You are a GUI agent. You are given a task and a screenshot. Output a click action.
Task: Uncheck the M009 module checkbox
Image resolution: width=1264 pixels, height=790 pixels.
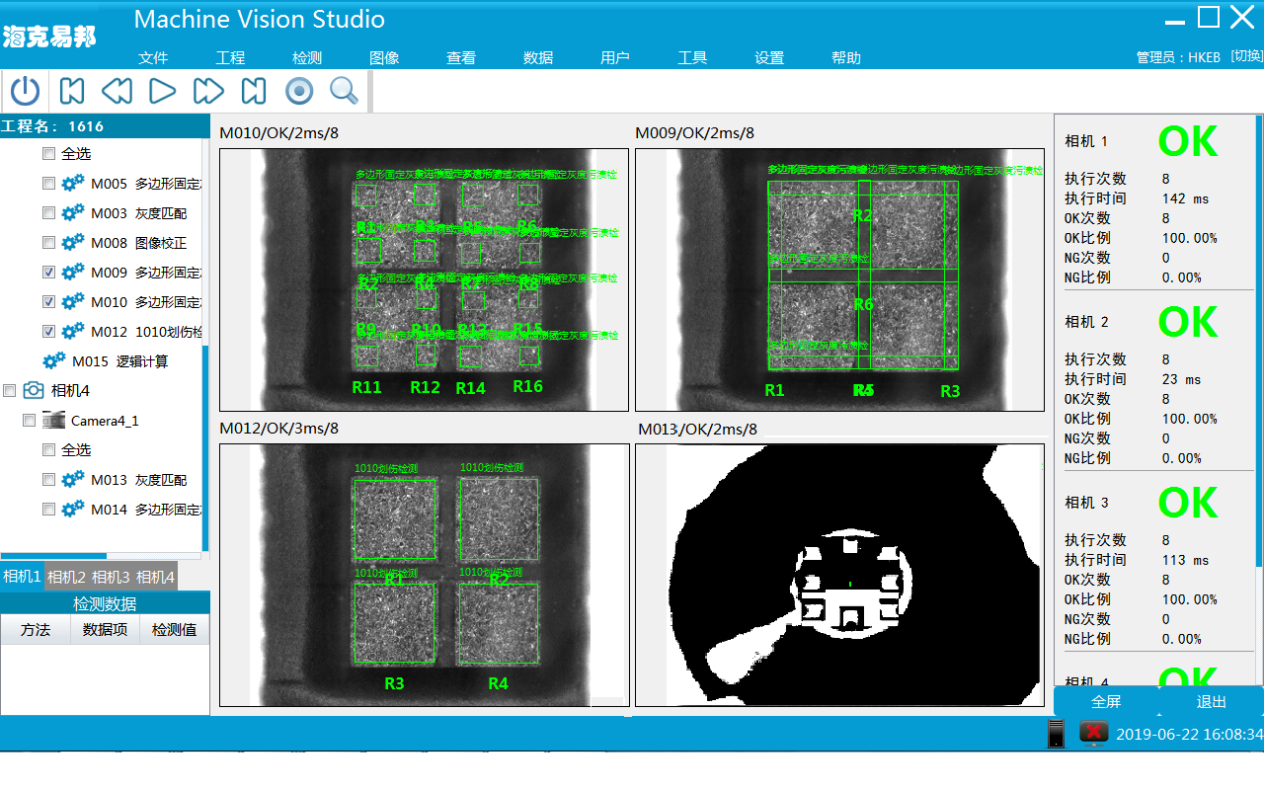pos(48,272)
